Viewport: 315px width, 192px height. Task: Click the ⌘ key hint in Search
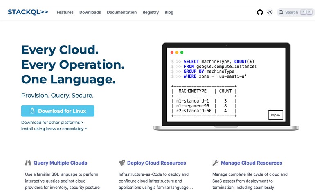[x=303, y=12]
